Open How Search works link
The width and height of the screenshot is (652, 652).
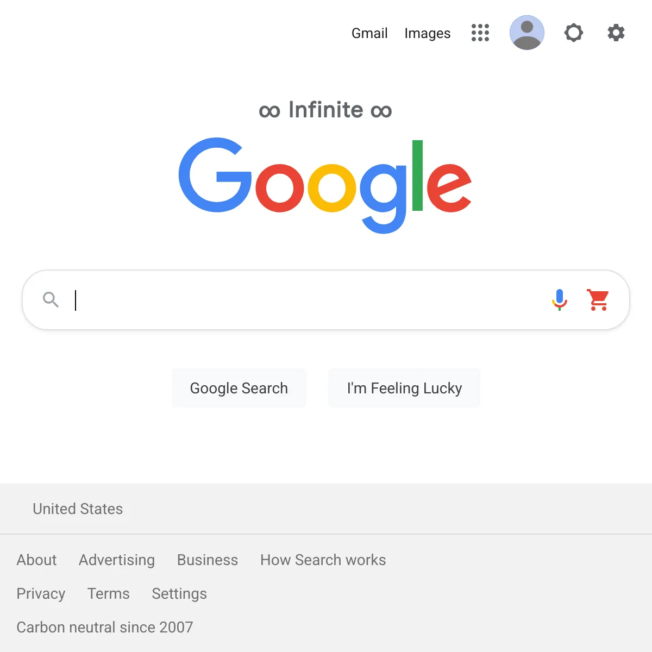[323, 560]
